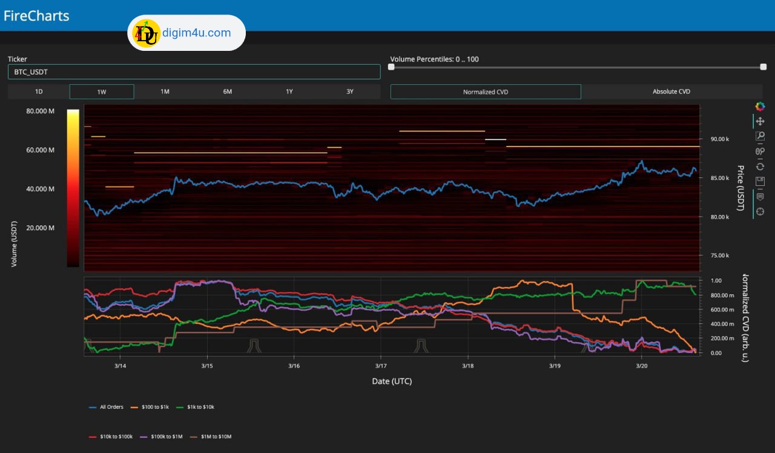The height and width of the screenshot is (453, 775).
Task: Click the 80.000 M volume scale label
Action: [40, 111]
